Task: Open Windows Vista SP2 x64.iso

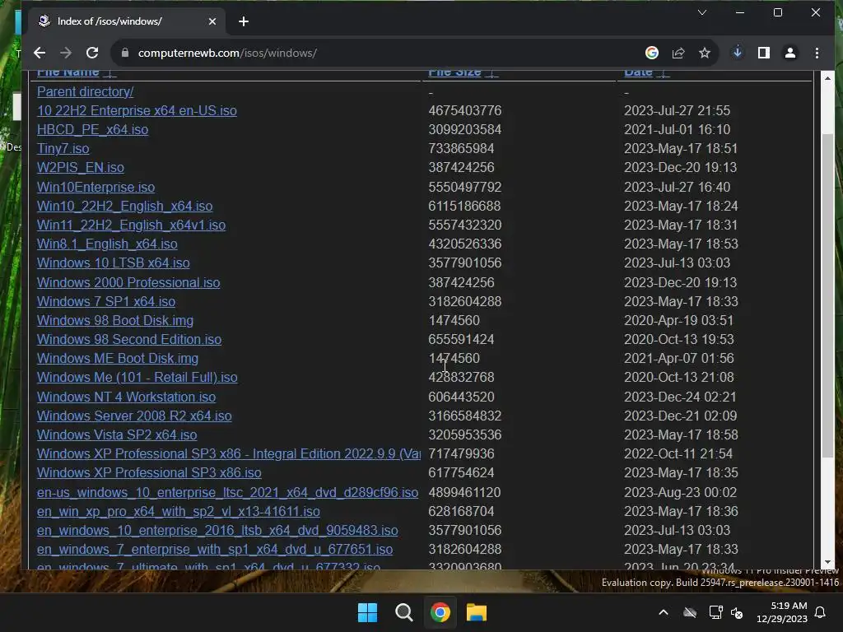Action: pyautogui.click(x=117, y=434)
